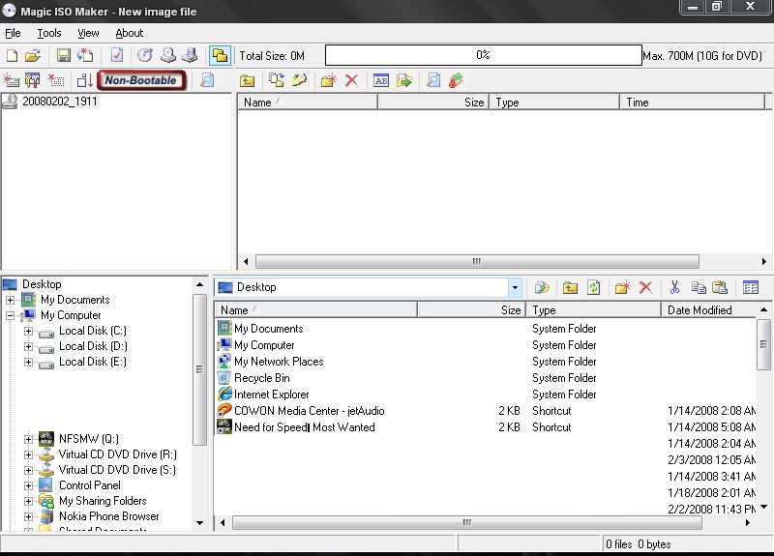
Task: Click the boot tools icon with wrench
Action: click(33, 80)
